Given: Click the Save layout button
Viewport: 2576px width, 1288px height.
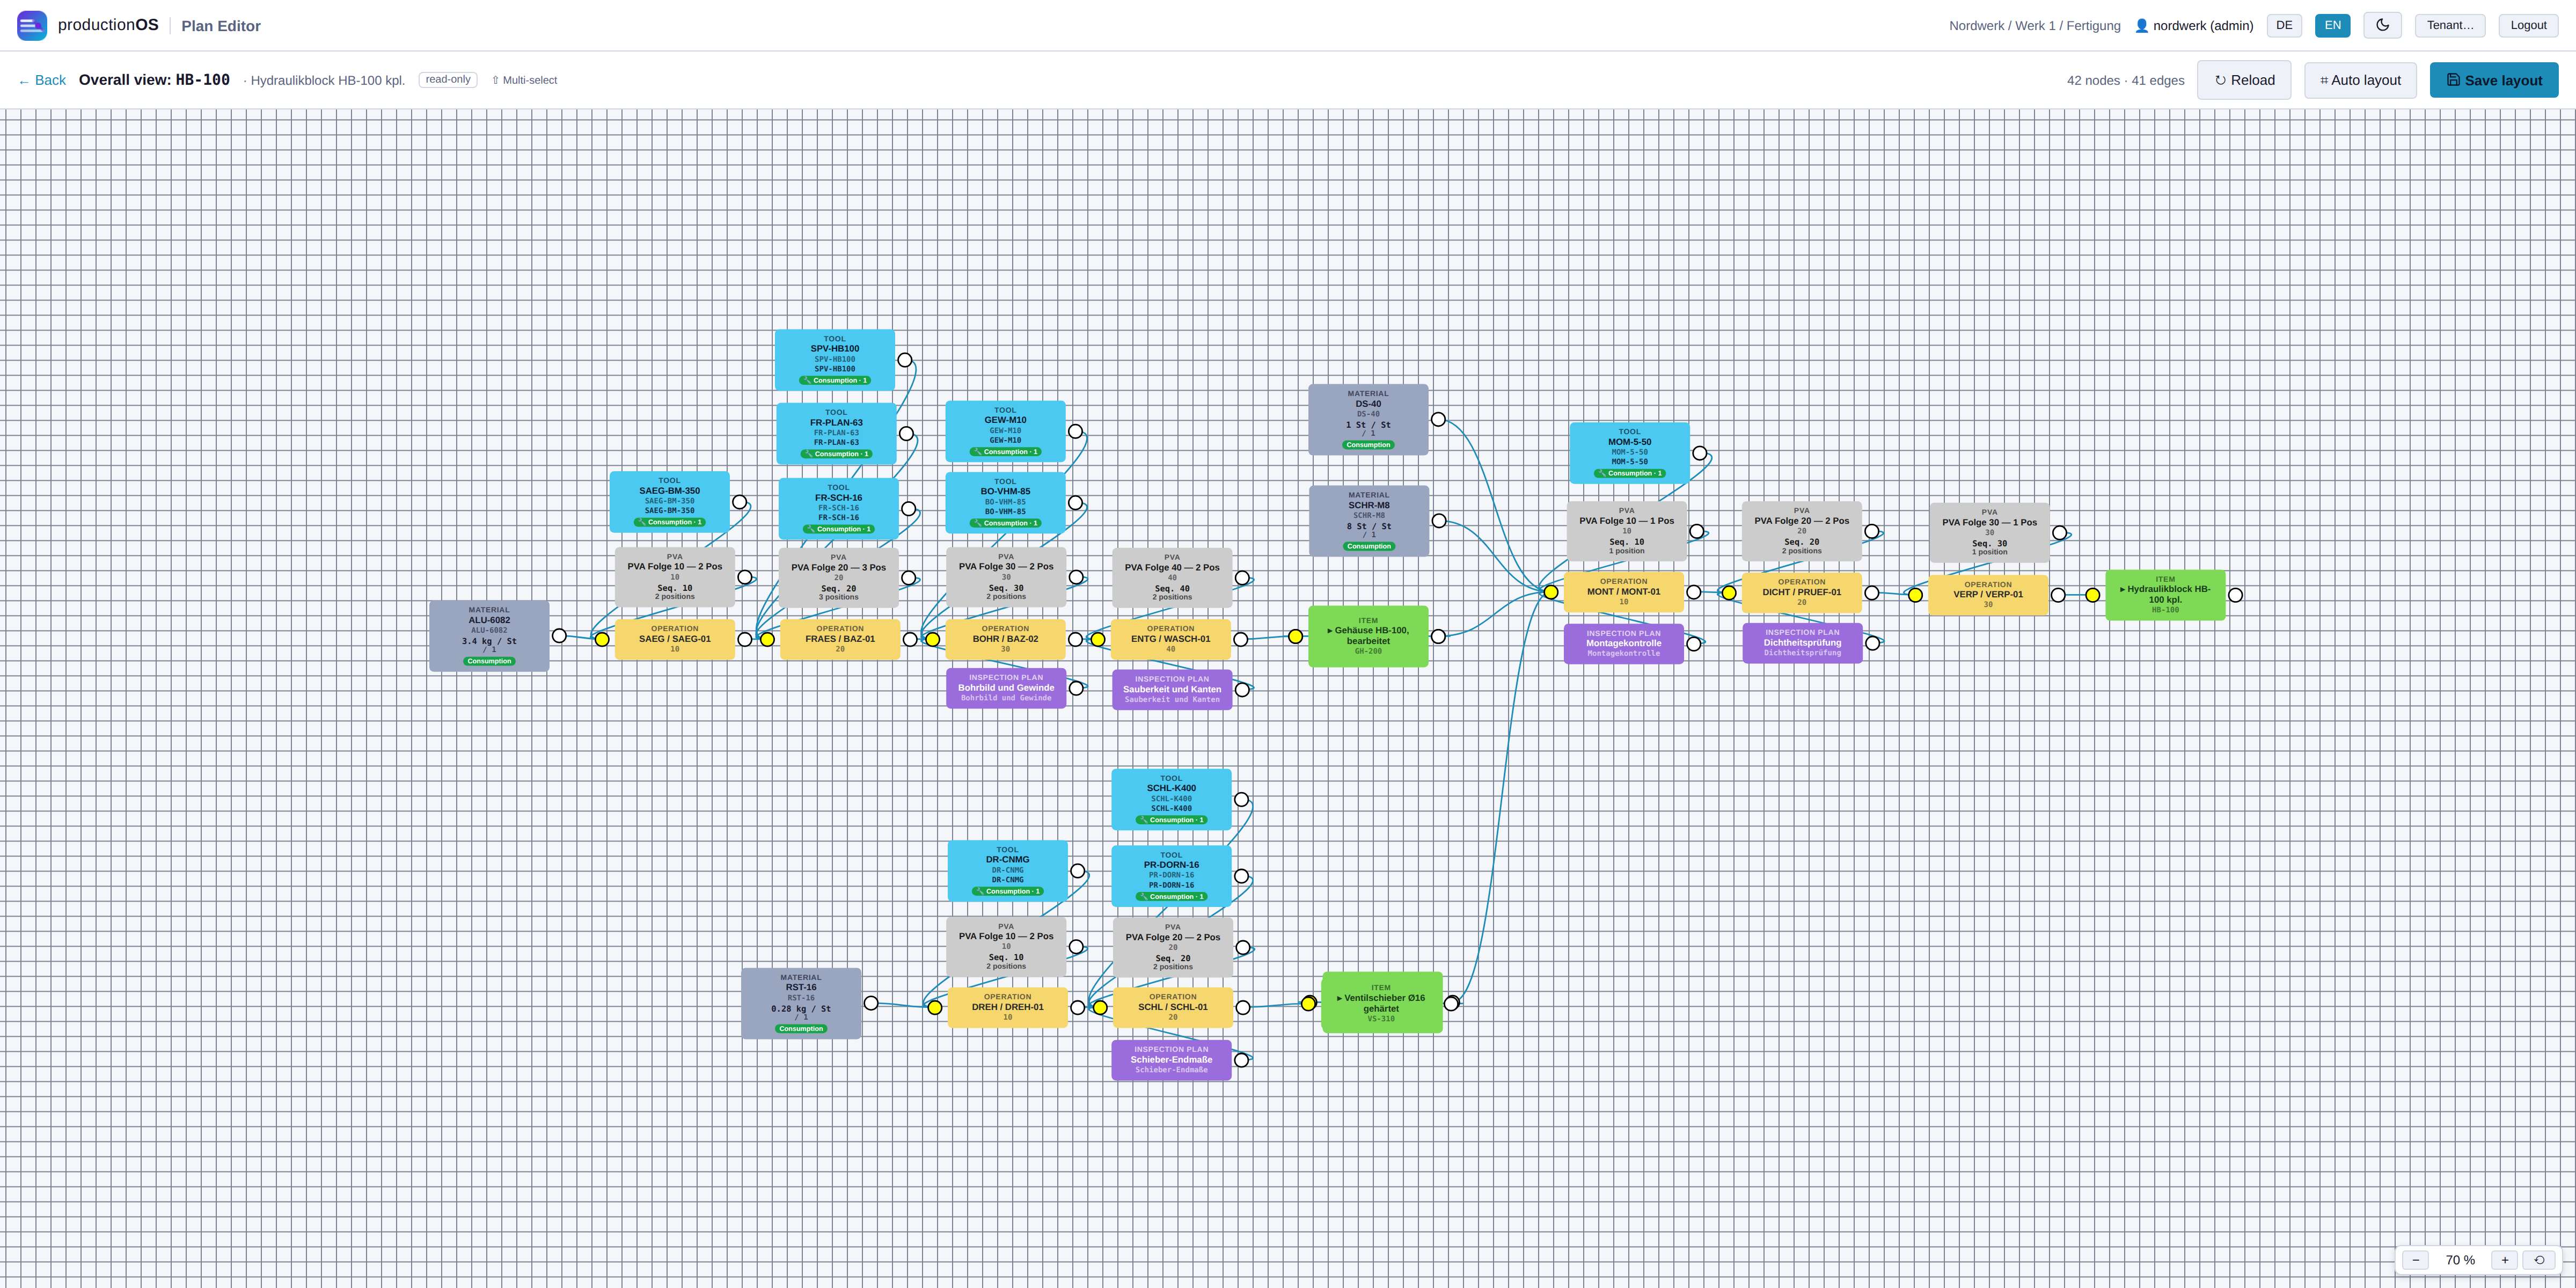Looking at the screenshot, I should [x=2493, y=80].
